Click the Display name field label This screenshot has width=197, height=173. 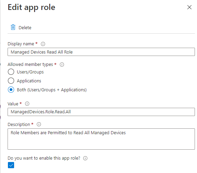click(x=21, y=44)
